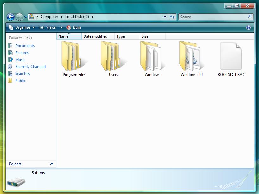The image size is (259, 194).
Task: Open Public in Favorite Links
Action: [20, 81]
